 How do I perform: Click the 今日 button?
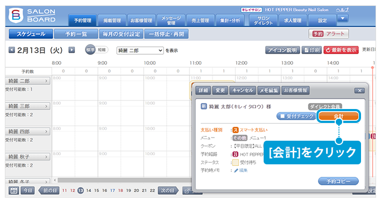(27, 190)
